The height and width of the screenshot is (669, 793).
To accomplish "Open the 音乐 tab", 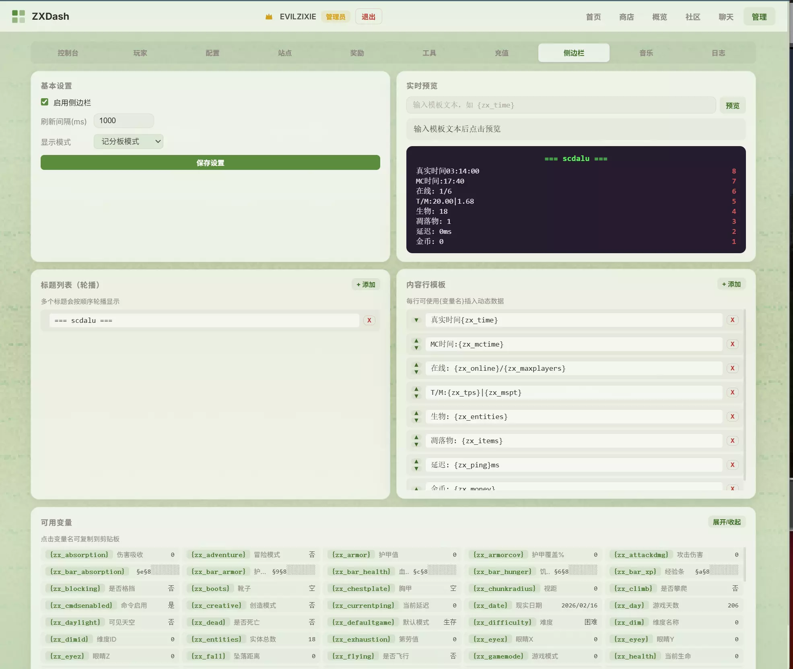I will (x=646, y=53).
